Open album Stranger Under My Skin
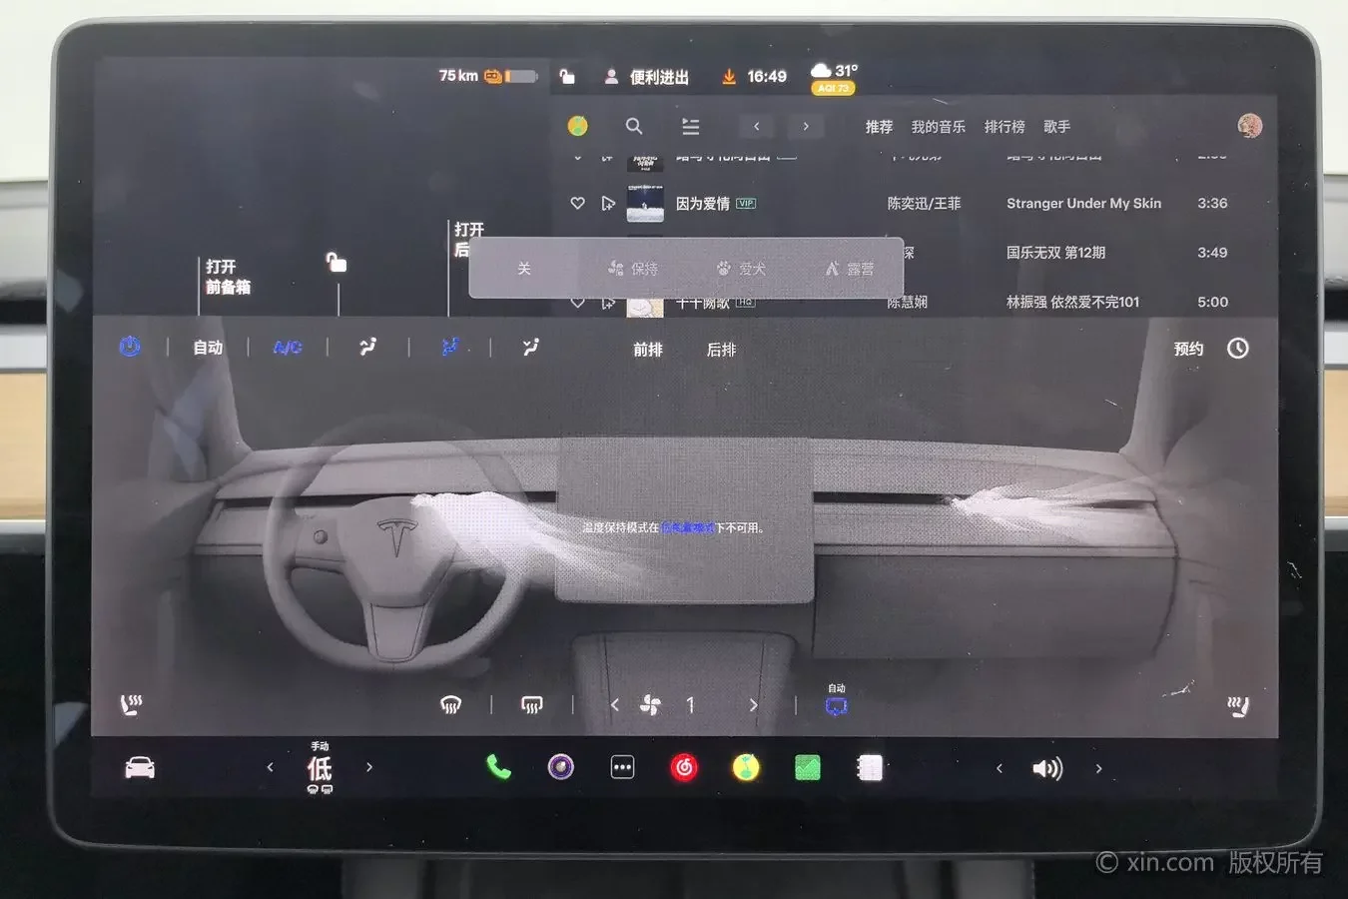Image resolution: width=1348 pixels, height=899 pixels. click(1083, 203)
